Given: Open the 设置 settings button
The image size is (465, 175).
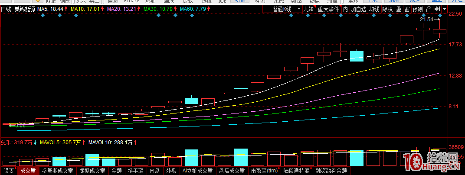Looking at the screenshot, I should tap(8, 171).
